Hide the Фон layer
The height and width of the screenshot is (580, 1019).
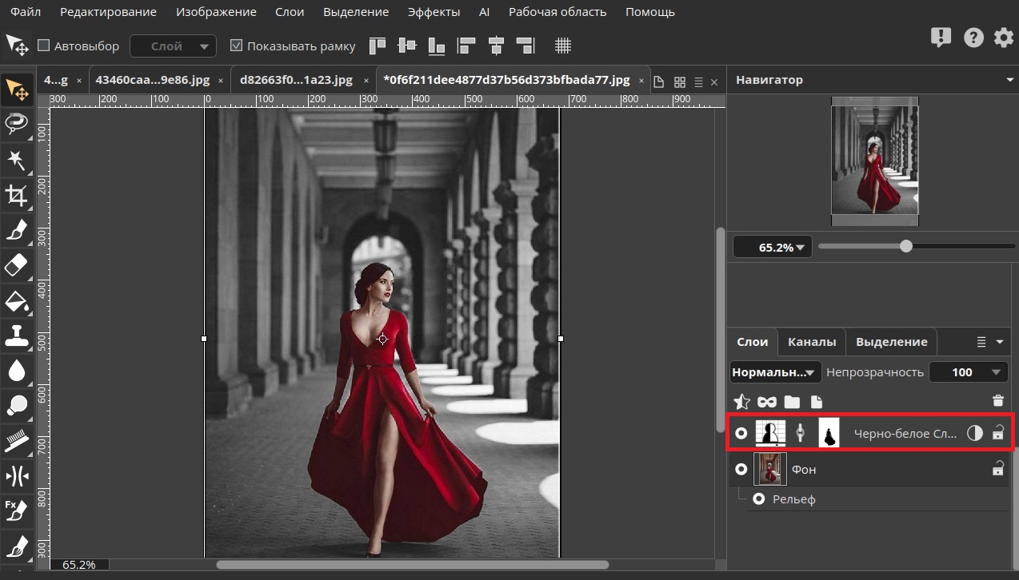[x=741, y=469]
